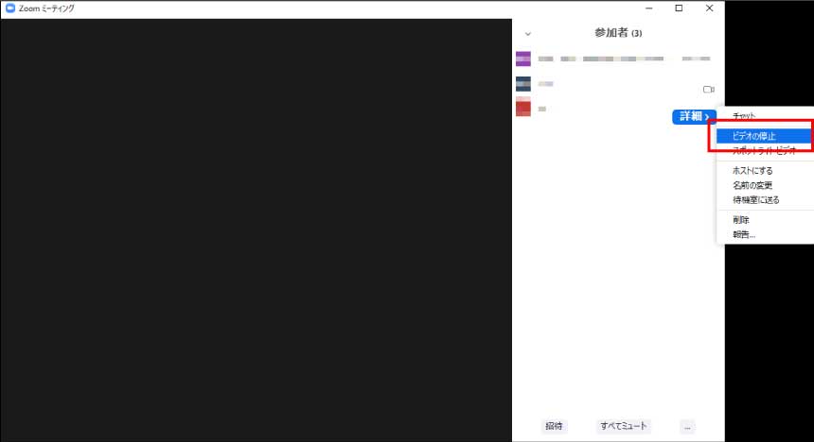Select チャット from the context menu
Viewport: 814px width, 442px height.
(744, 116)
